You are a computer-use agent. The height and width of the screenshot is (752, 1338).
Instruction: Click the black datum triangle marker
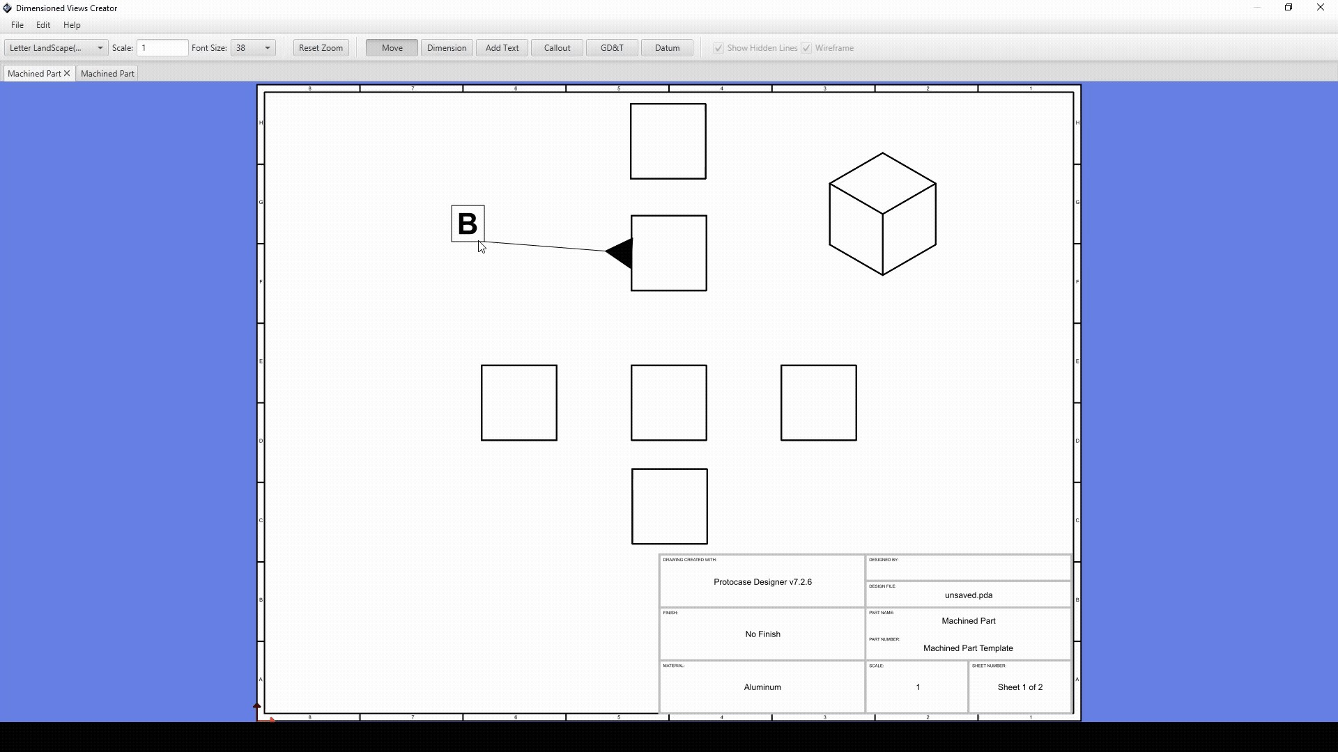click(x=622, y=253)
